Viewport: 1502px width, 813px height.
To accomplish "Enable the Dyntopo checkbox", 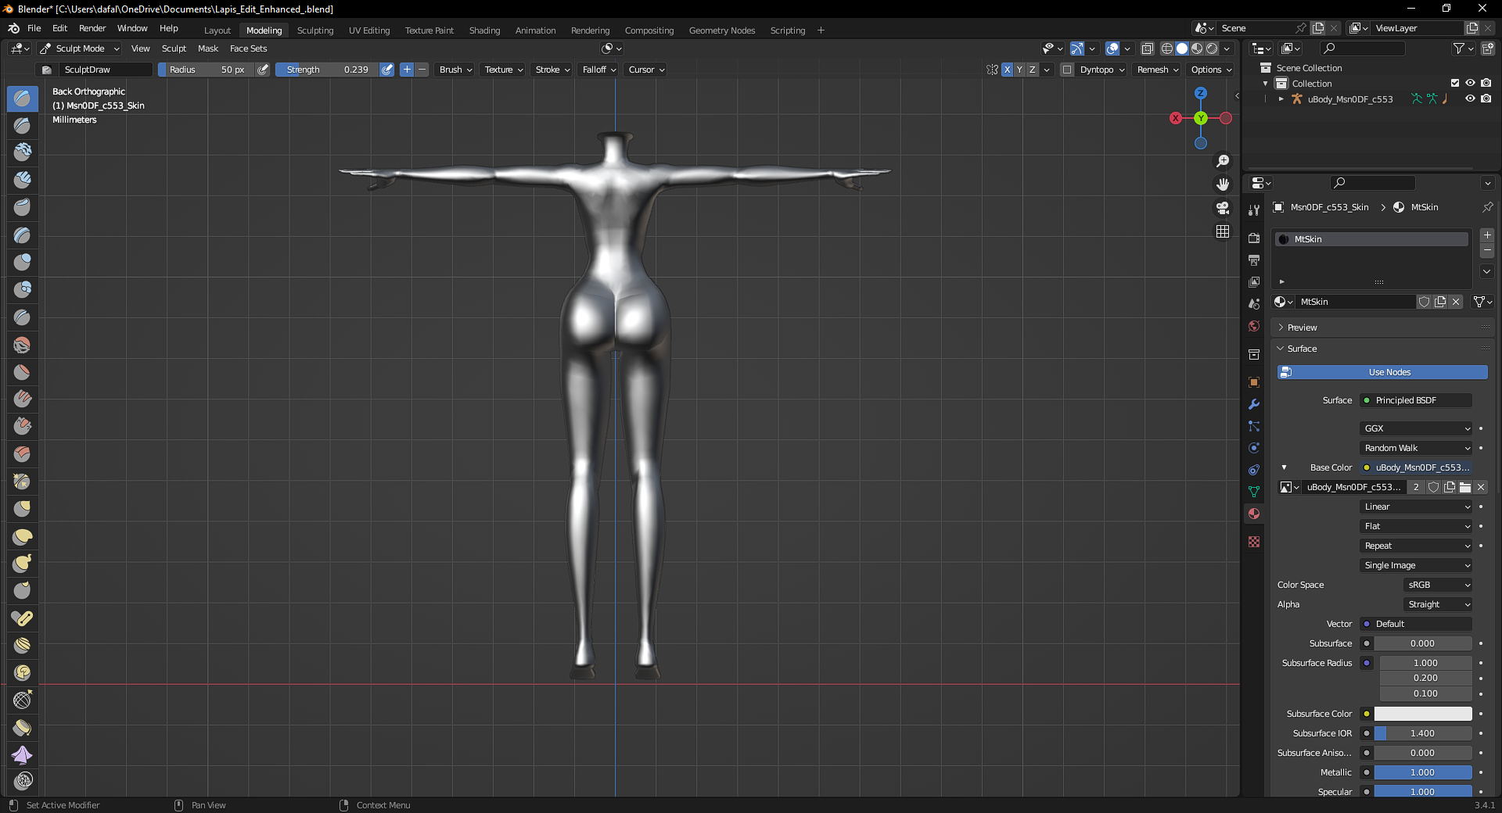I will pyautogui.click(x=1067, y=70).
